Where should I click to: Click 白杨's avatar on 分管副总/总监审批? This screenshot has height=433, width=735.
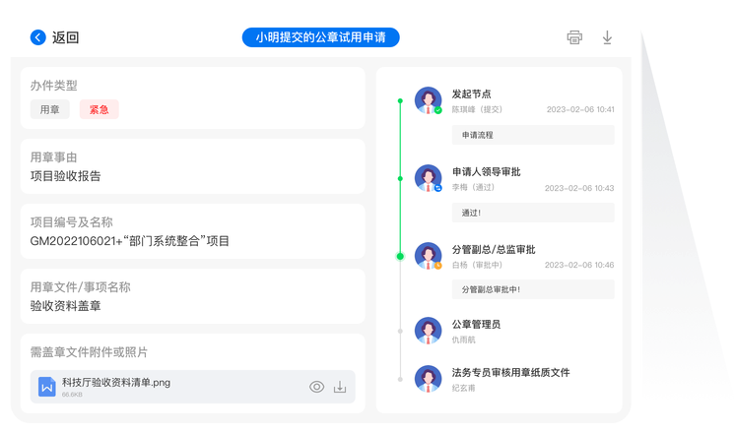click(428, 255)
